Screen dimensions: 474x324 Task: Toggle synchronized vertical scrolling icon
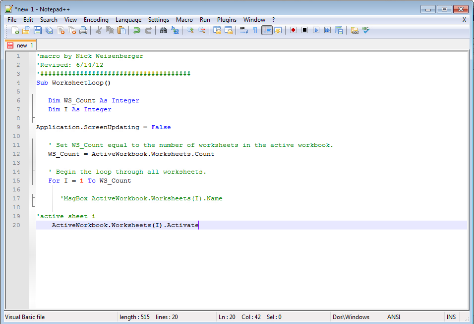[x=217, y=30]
